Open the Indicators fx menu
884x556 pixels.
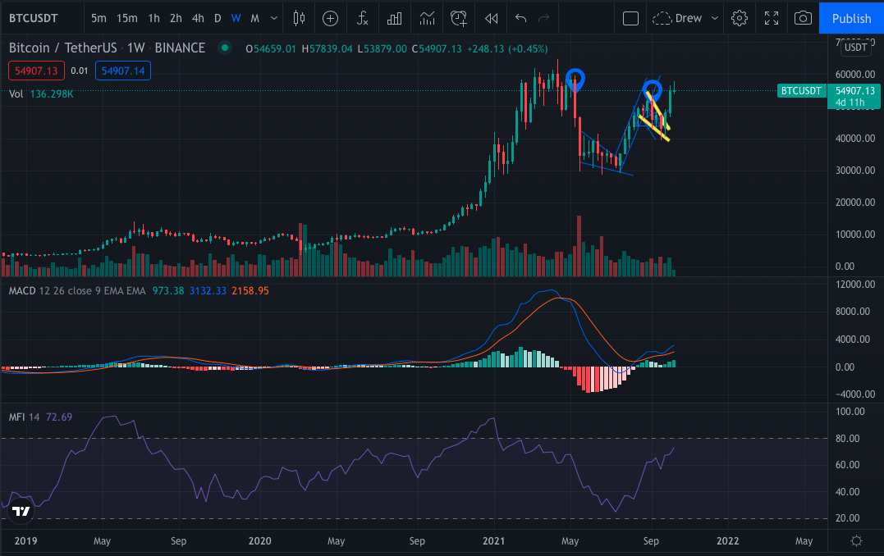point(363,18)
